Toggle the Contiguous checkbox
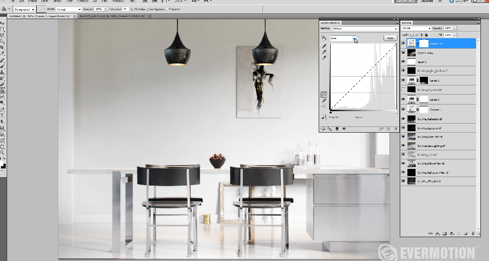 pyautogui.click(x=148, y=9)
